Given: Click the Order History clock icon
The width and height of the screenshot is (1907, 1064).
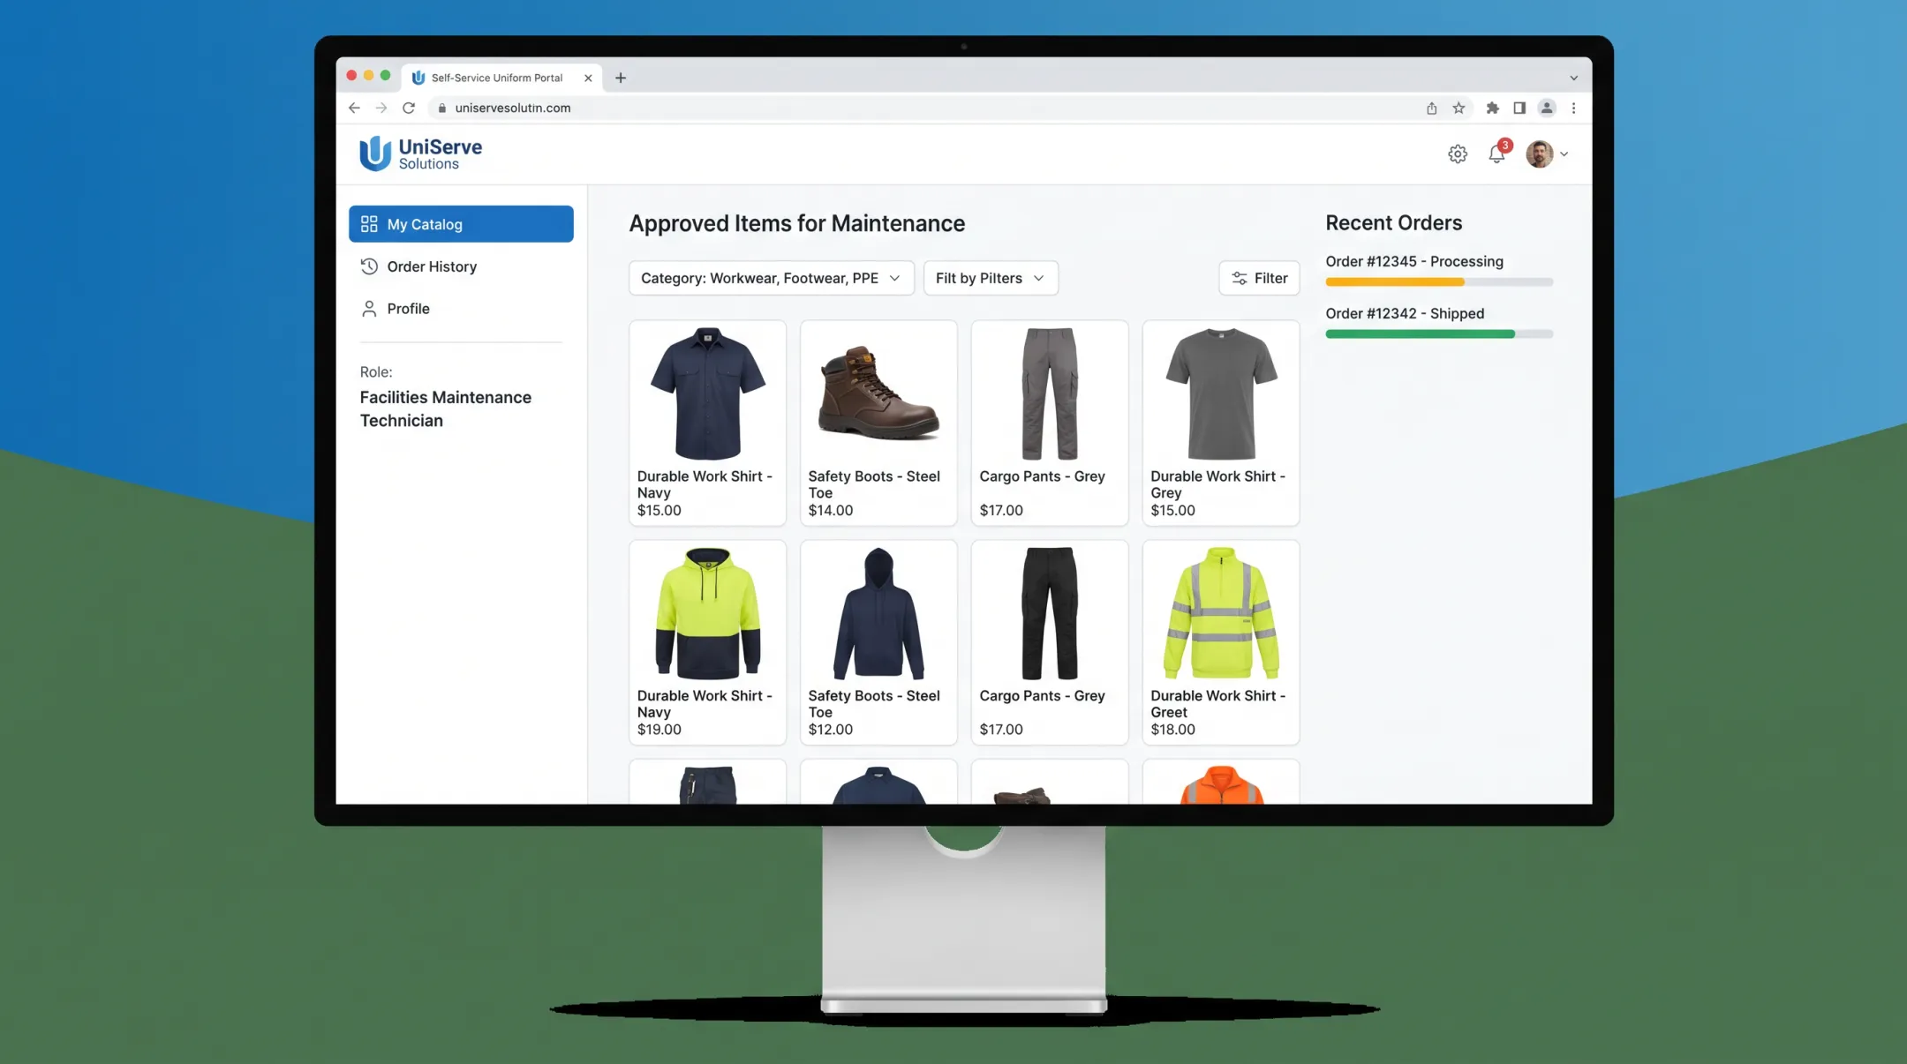Looking at the screenshot, I should (369, 266).
